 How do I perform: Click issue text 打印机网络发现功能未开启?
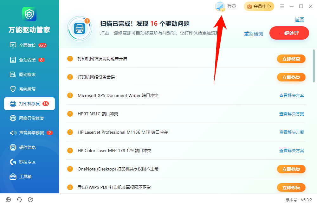[x=102, y=59]
